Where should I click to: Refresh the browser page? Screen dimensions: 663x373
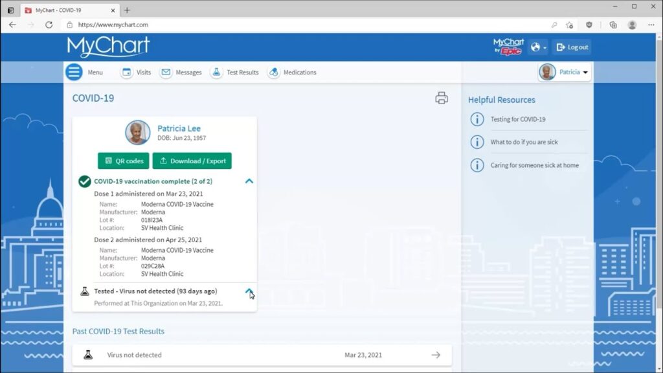(x=49, y=25)
